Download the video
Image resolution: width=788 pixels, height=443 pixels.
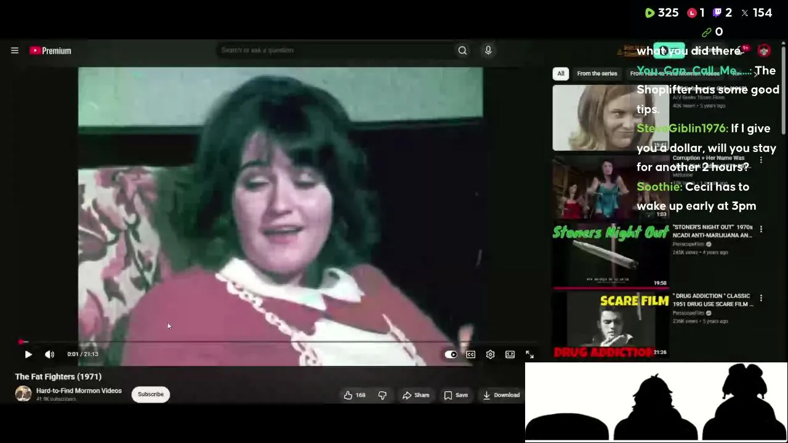501,395
